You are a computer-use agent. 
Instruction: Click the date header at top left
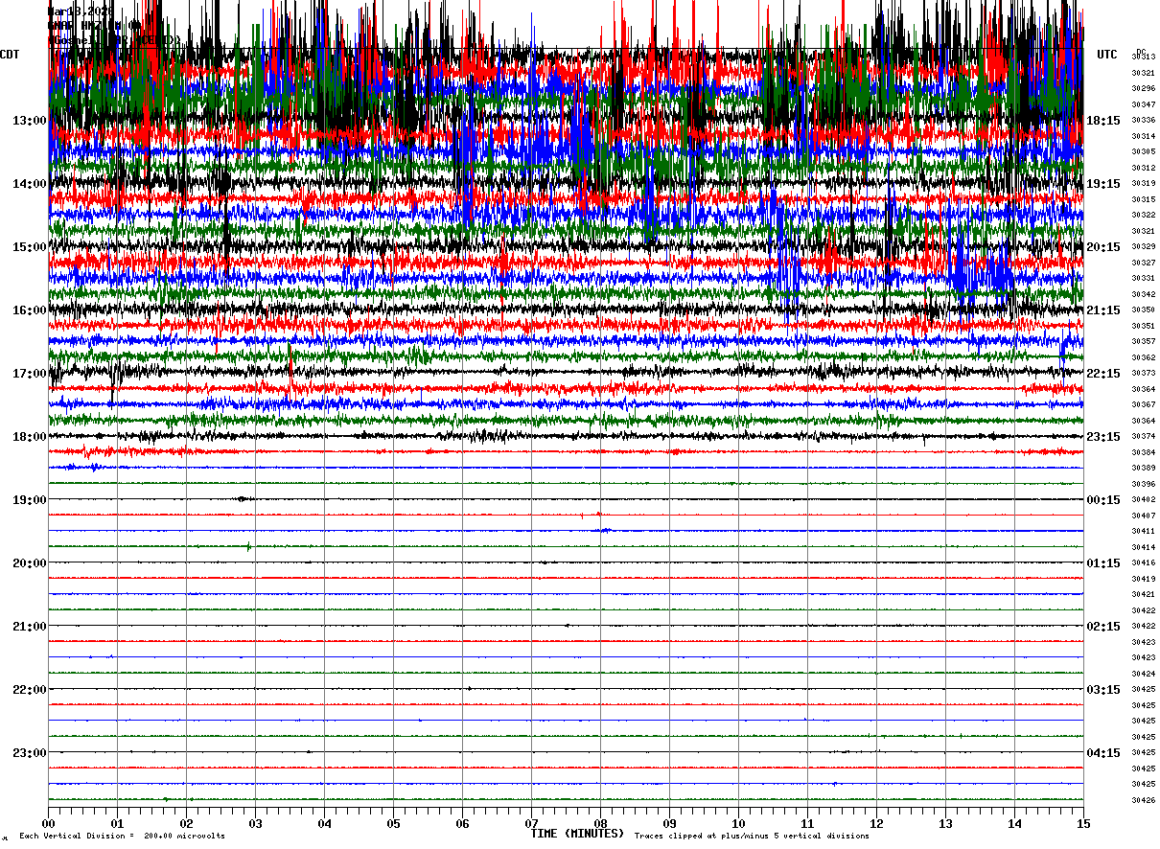(x=81, y=11)
